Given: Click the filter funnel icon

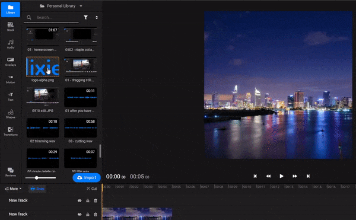Looking at the screenshot, I should [85, 17].
